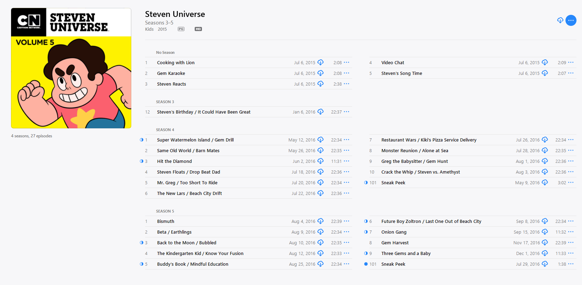
Task: Click the 22:37 duration of Steven's Birthday
Action: (336, 112)
